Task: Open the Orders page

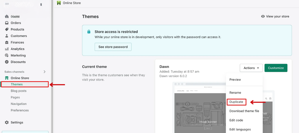Action: 16,23
